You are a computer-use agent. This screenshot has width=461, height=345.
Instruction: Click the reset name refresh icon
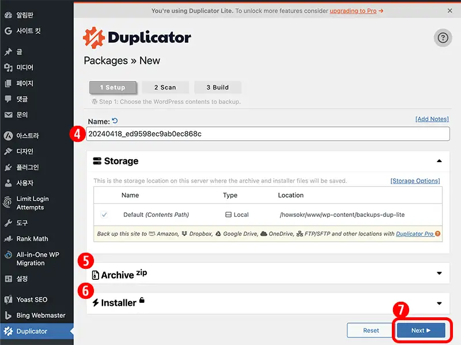pyautogui.click(x=115, y=121)
